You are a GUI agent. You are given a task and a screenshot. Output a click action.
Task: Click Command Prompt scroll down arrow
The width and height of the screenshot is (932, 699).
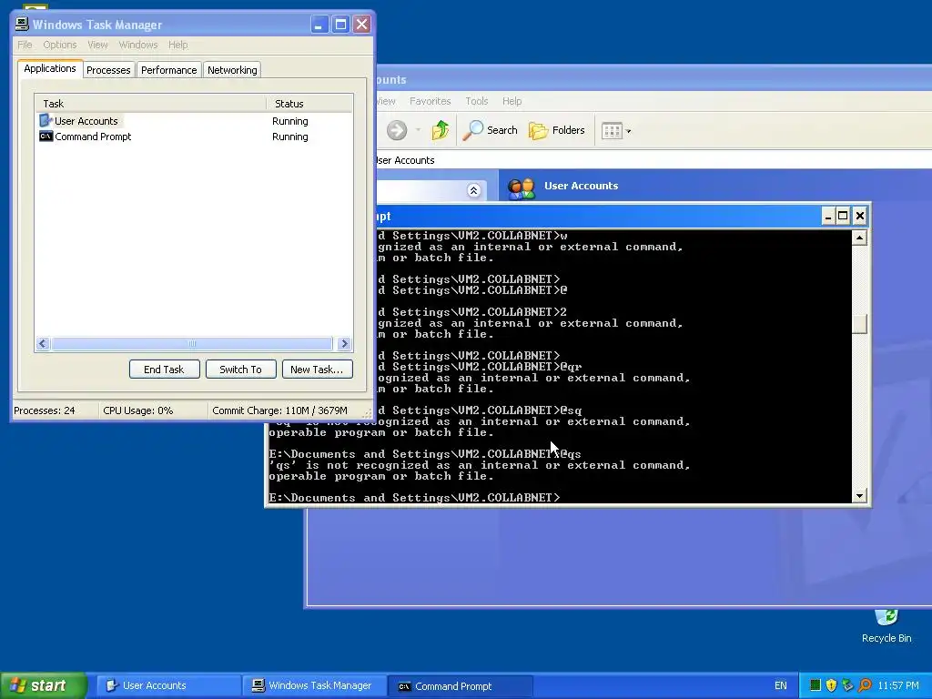859,496
